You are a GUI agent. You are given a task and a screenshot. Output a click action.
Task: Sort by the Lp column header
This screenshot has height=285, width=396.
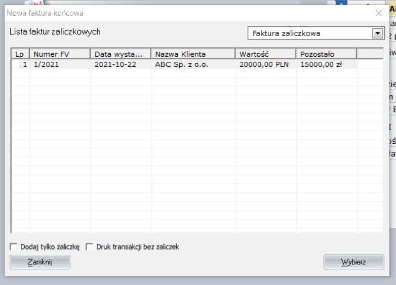click(x=20, y=54)
